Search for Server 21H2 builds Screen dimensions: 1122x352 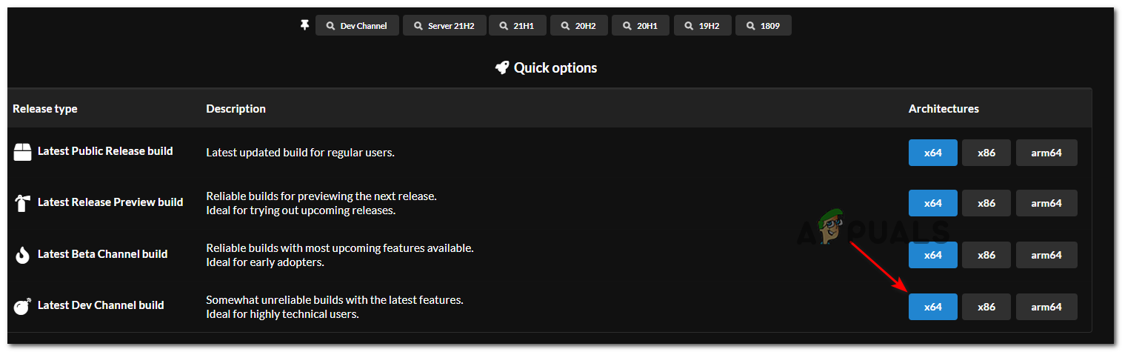coord(444,26)
